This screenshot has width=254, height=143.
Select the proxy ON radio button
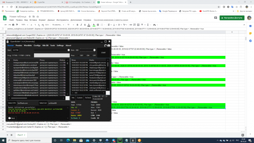pyautogui.click(x=85, y=55)
